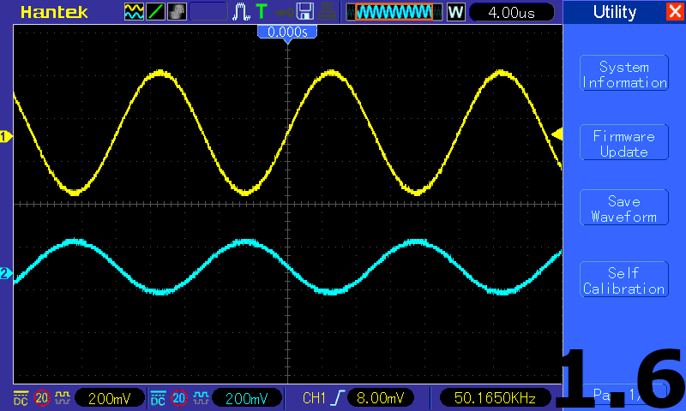Click the yellow CH1 200mV scale readout
686x411 pixels.
point(110,398)
